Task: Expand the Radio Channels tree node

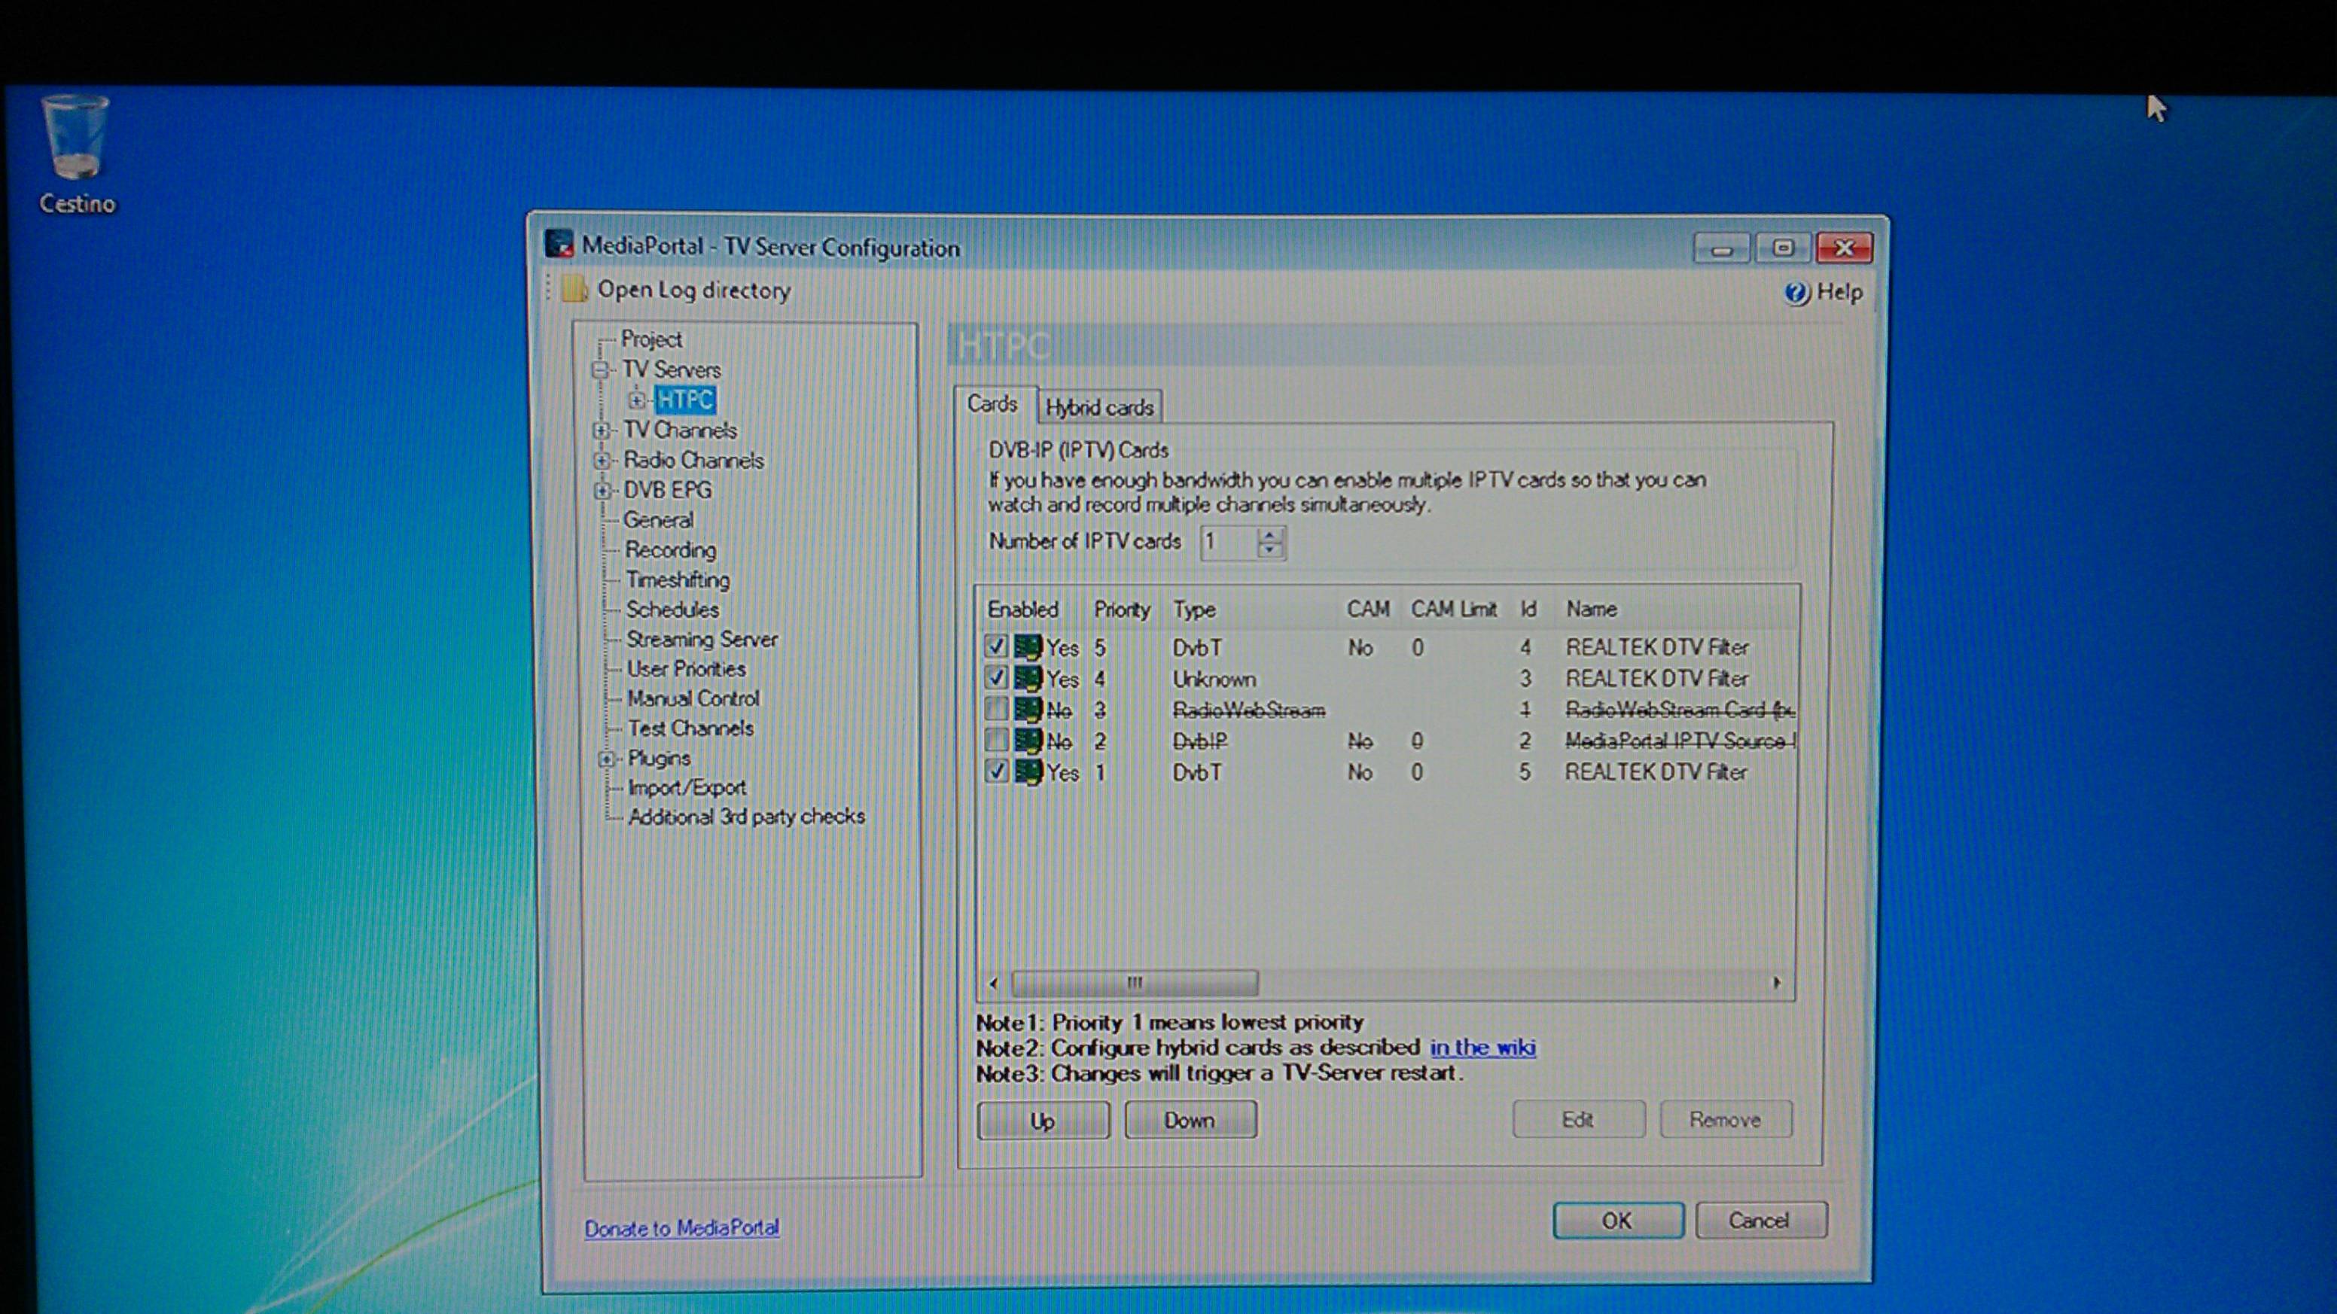Action: coord(602,460)
